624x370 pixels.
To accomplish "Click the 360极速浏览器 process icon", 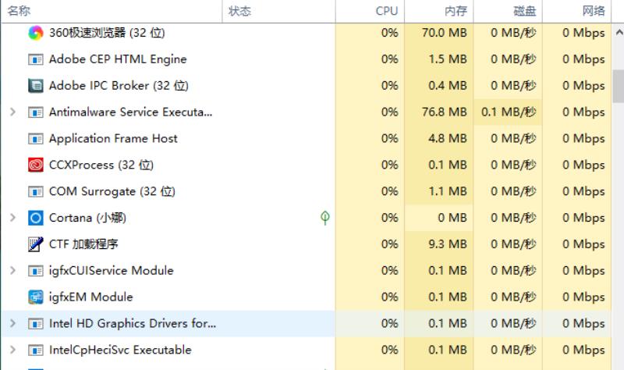I will pyautogui.click(x=36, y=33).
